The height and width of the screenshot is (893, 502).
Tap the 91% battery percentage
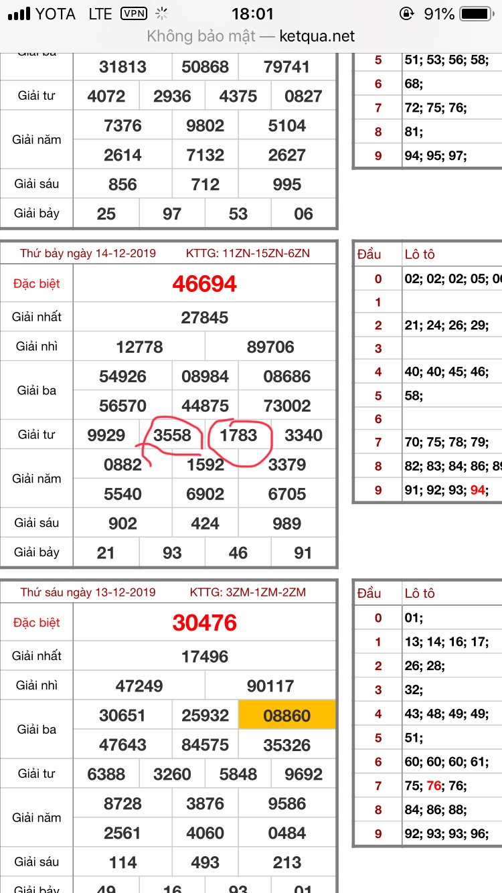point(439,13)
